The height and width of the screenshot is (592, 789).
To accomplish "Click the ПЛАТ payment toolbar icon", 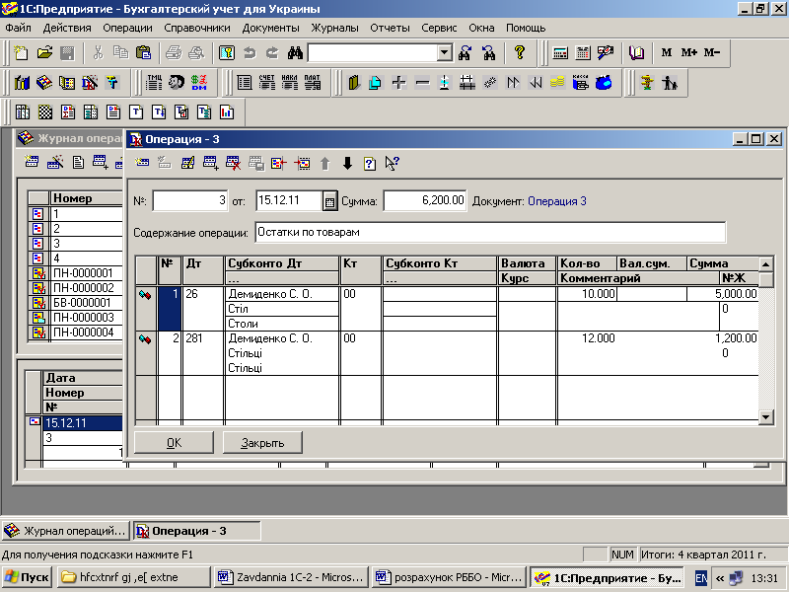I will pyautogui.click(x=313, y=83).
